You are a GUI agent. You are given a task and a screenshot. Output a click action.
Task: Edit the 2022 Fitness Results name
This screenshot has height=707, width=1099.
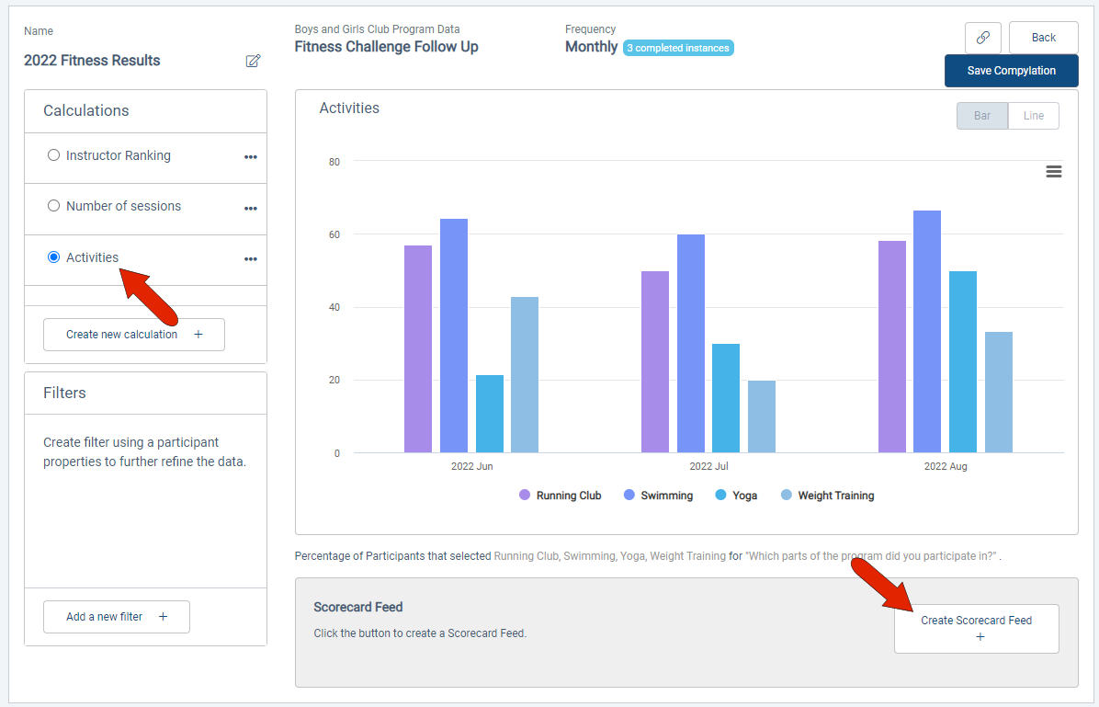[253, 61]
